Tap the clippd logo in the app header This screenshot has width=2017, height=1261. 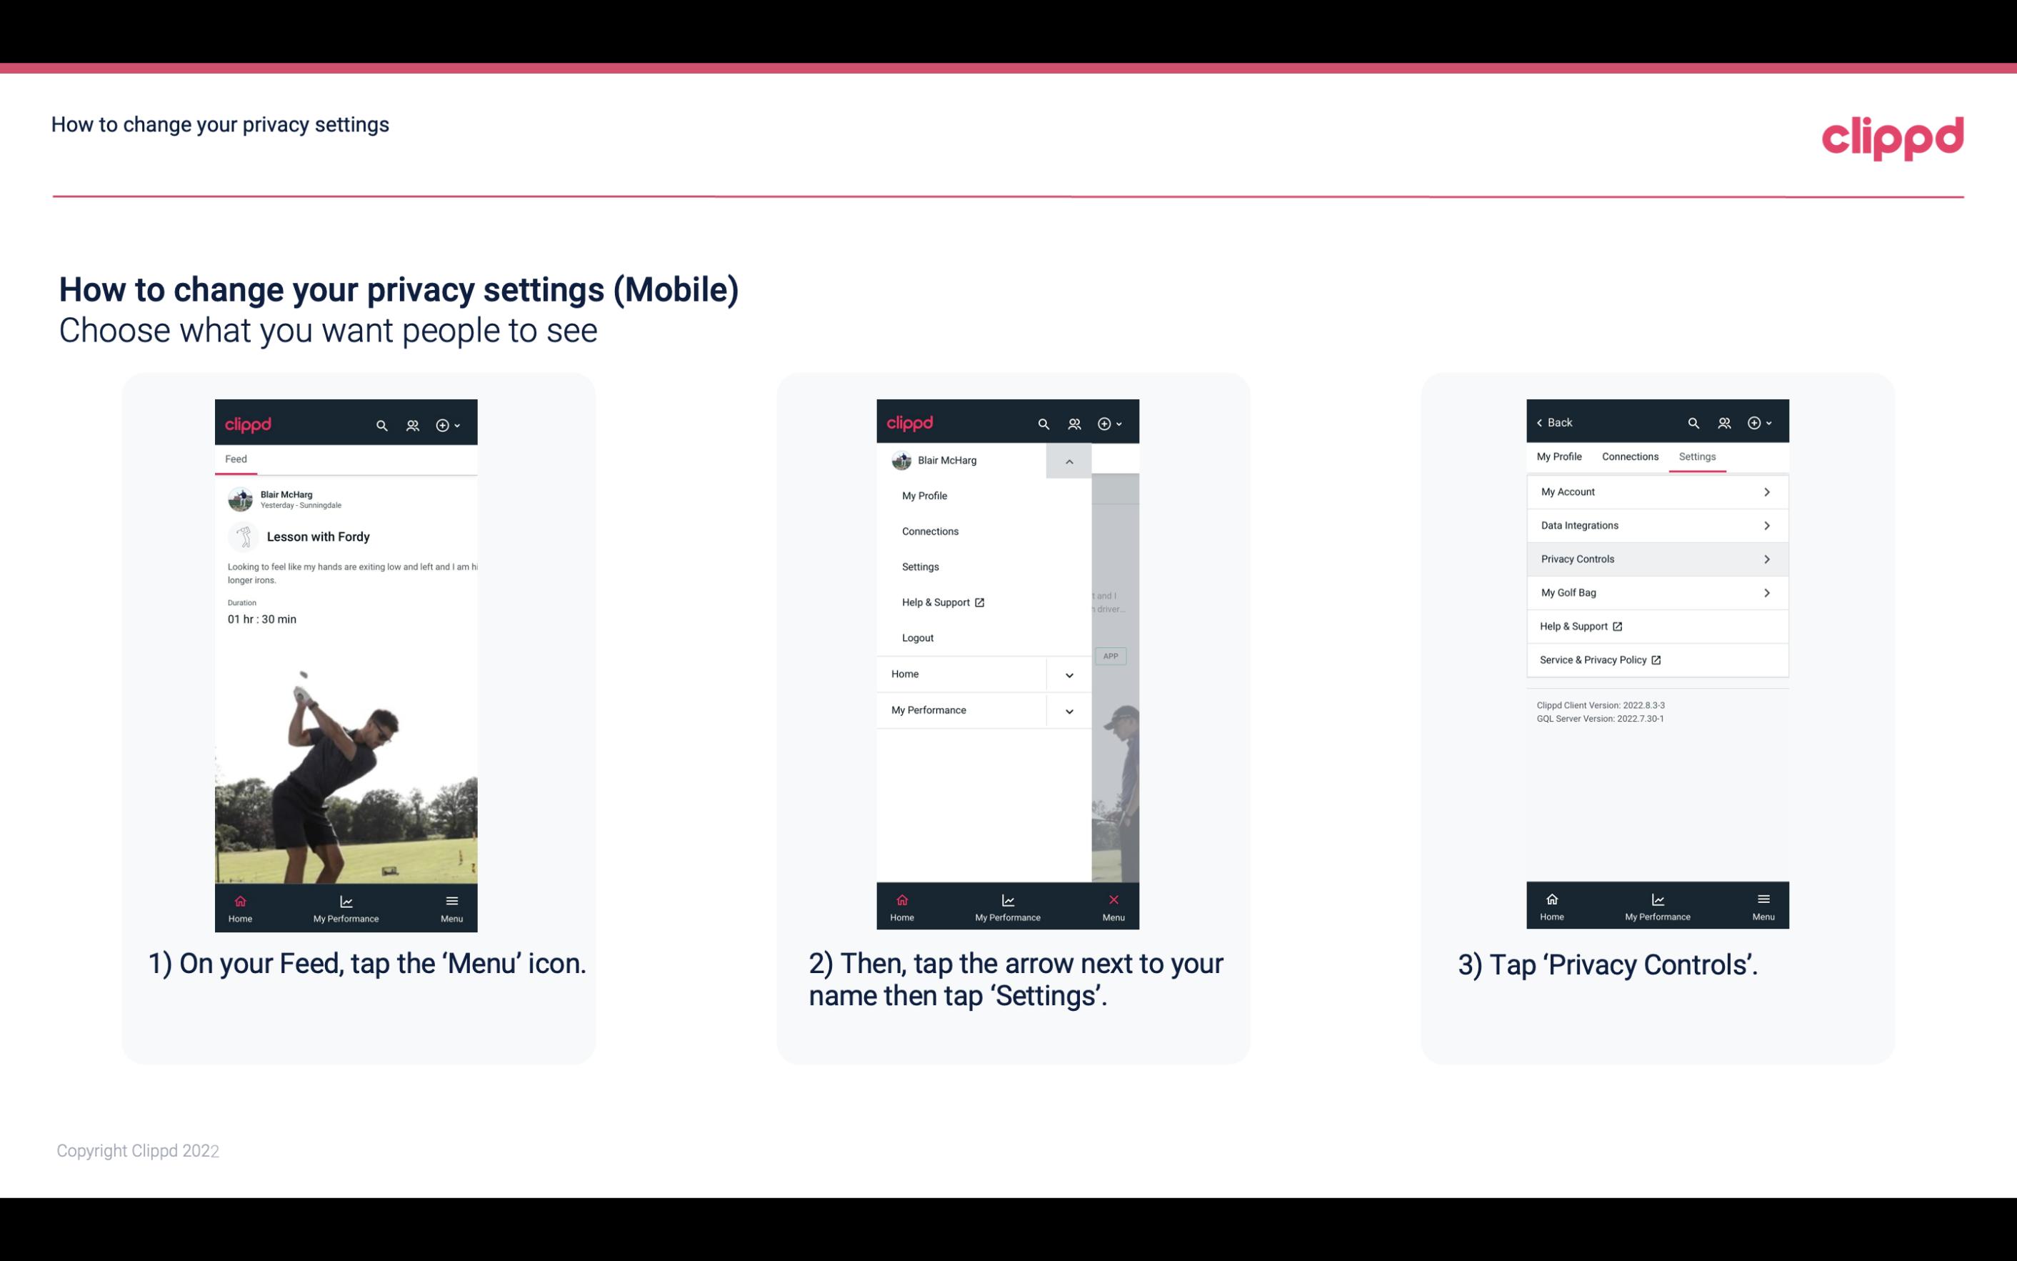(247, 423)
